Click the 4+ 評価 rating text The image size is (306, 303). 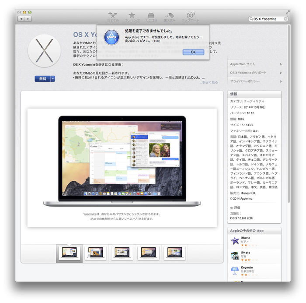pos(235,208)
